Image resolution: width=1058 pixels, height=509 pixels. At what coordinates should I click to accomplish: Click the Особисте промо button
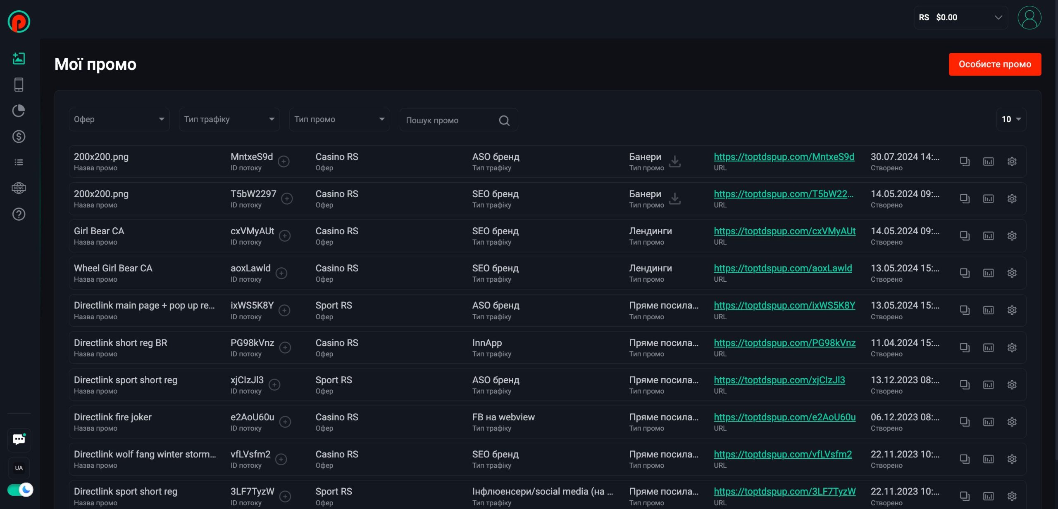[994, 64]
